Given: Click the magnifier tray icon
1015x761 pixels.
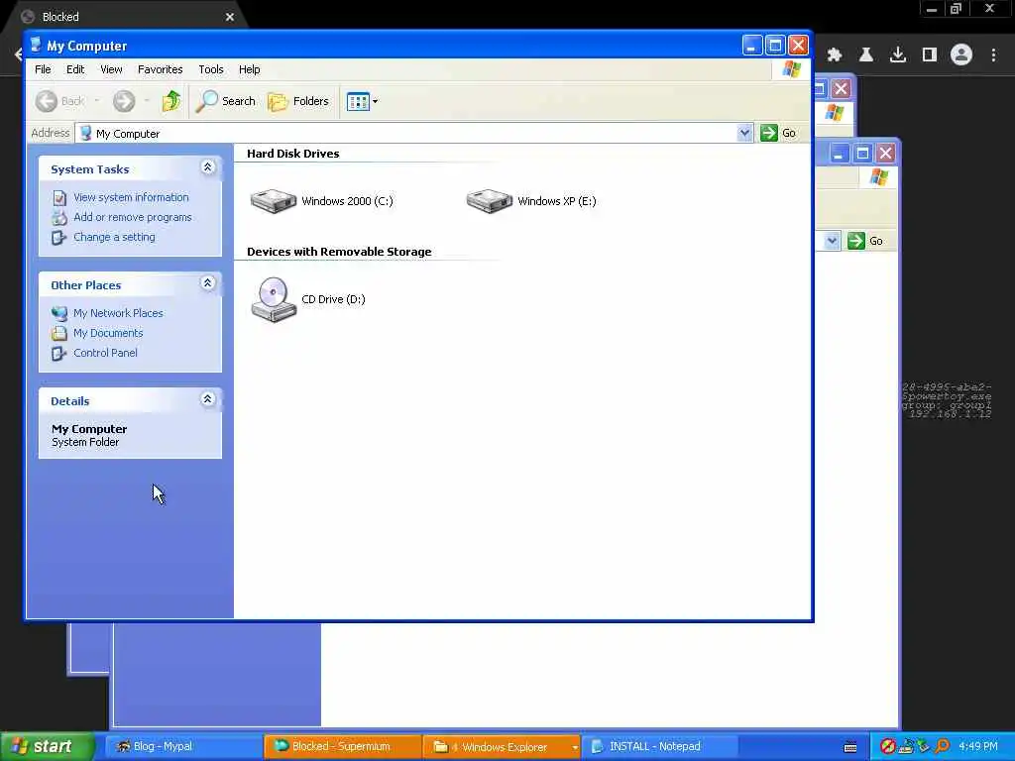Looking at the screenshot, I should point(942,746).
